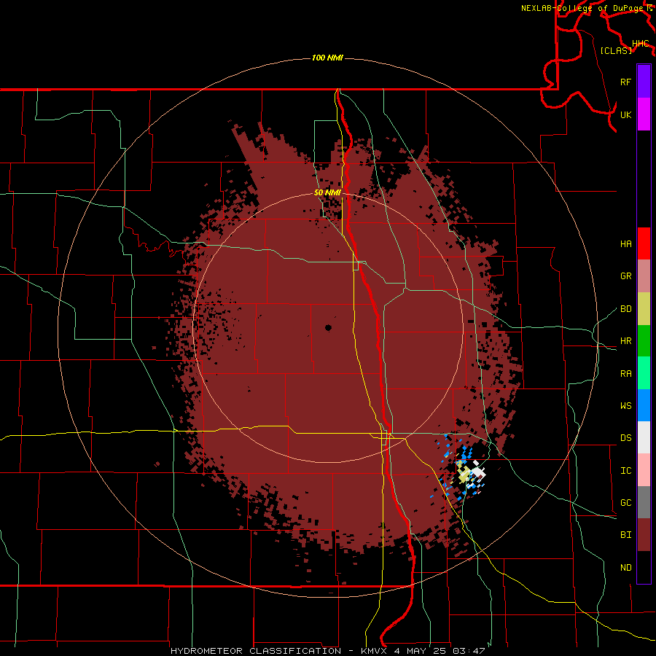Screen dimensions: 656x656
Task: Click the '100 NMI' range ring label
Action: tap(327, 58)
